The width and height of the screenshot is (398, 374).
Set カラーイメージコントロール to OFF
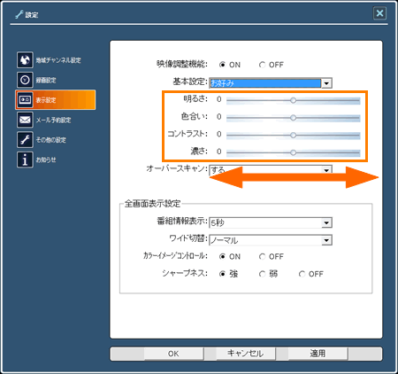262,256
